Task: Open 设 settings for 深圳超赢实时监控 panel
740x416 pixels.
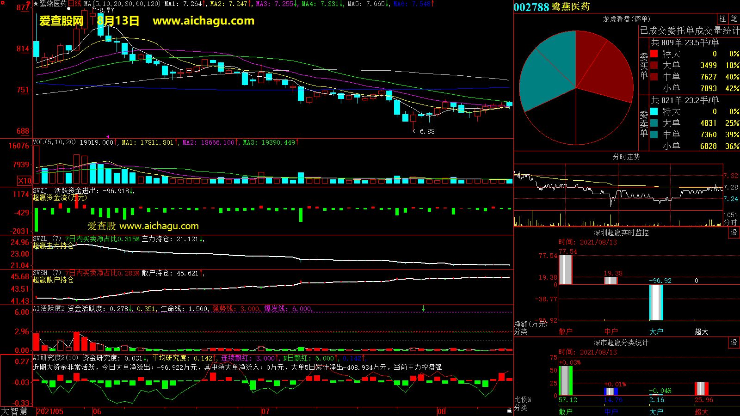Action: click(x=734, y=232)
